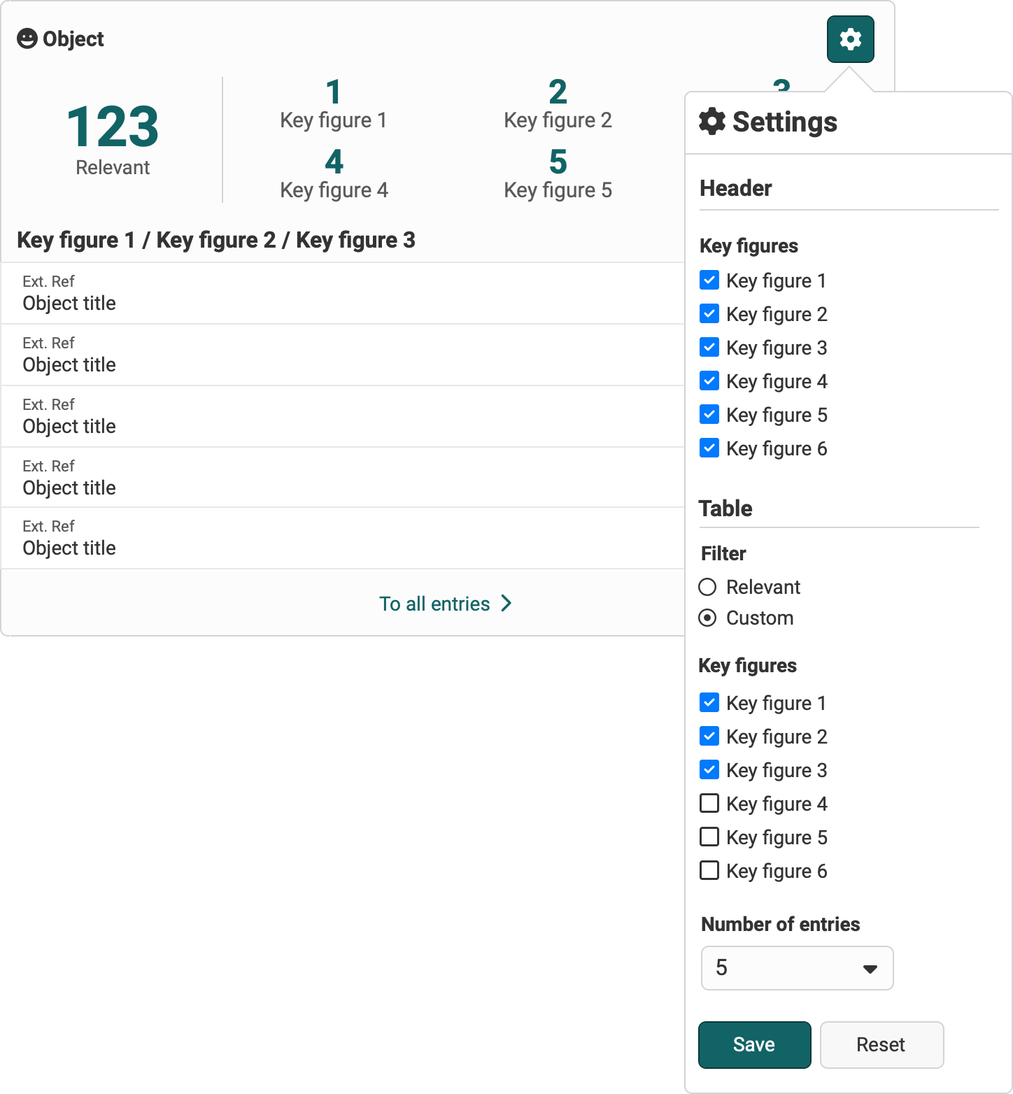Uncheck Key figure 1 under Header
This screenshot has height=1094, width=1013.
[709, 280]
